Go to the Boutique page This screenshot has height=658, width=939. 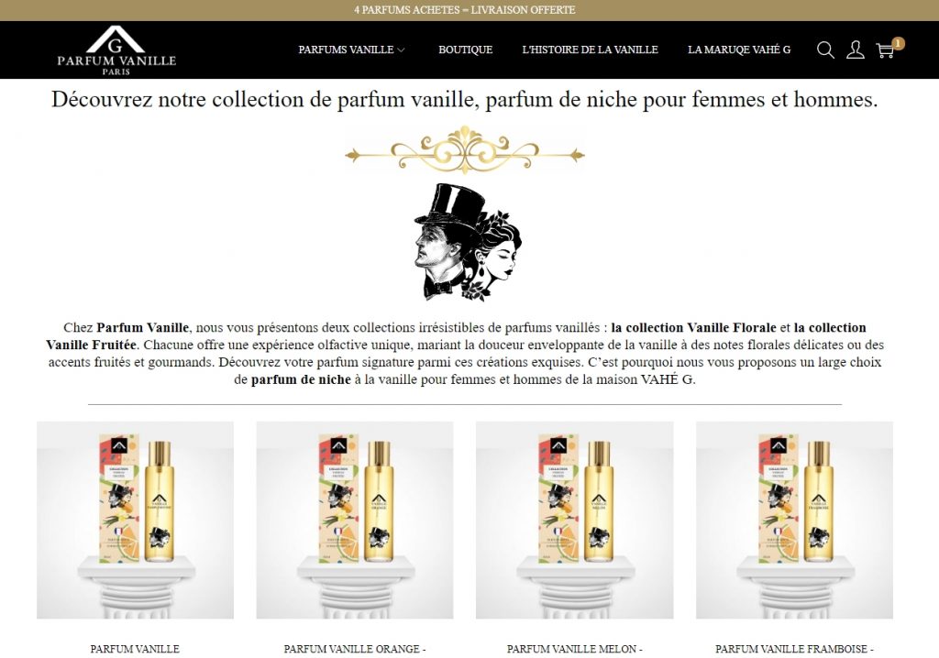coord(465,49)
